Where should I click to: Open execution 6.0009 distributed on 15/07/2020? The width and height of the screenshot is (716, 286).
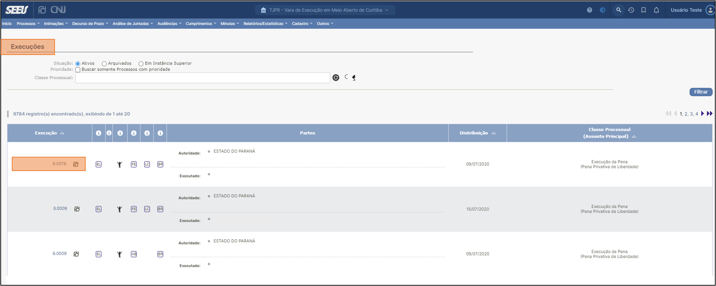coord(60,209)
